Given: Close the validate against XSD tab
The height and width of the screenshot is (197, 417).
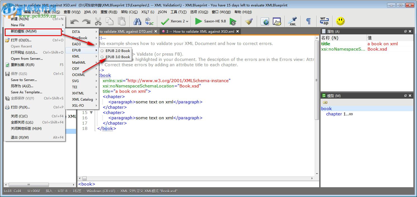Looking at the screenshot, I should (238, 32).
